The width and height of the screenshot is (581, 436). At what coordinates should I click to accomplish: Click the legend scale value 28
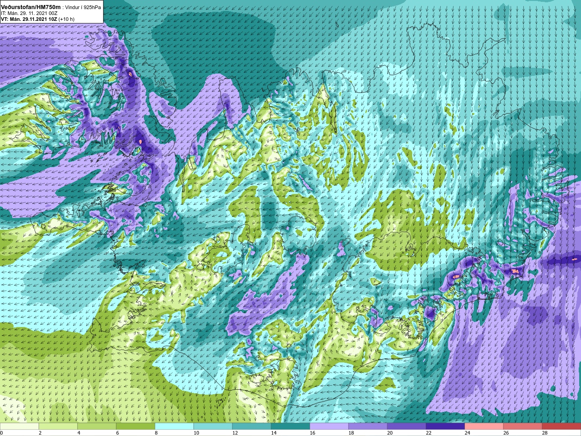(545, 433)
